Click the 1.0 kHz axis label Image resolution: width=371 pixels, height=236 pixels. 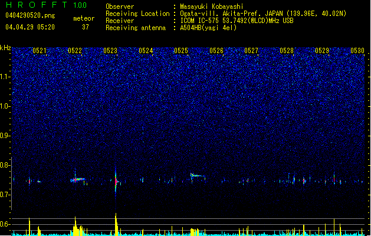tap(5, 106)
